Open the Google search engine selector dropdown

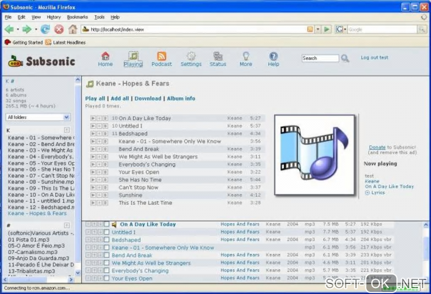[341, 29]
